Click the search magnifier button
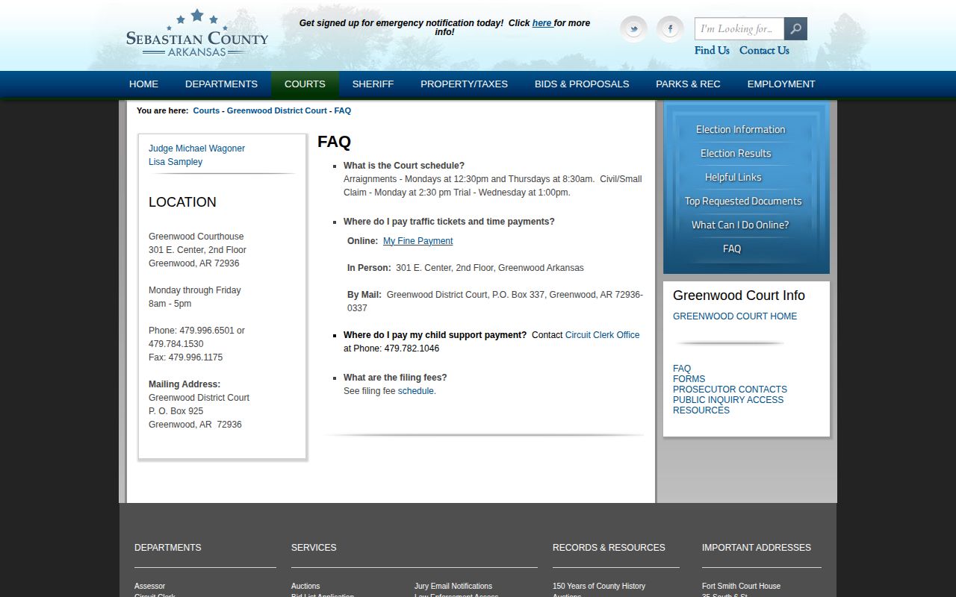Image resolution: width=956 pixels, height=597 pixels. [x=795, y=29]
